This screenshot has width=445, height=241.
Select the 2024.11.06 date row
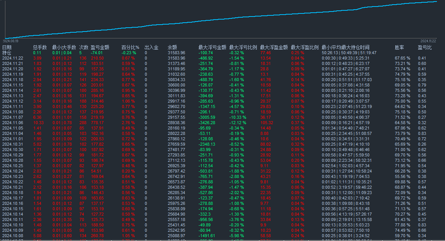pos(13,123)
